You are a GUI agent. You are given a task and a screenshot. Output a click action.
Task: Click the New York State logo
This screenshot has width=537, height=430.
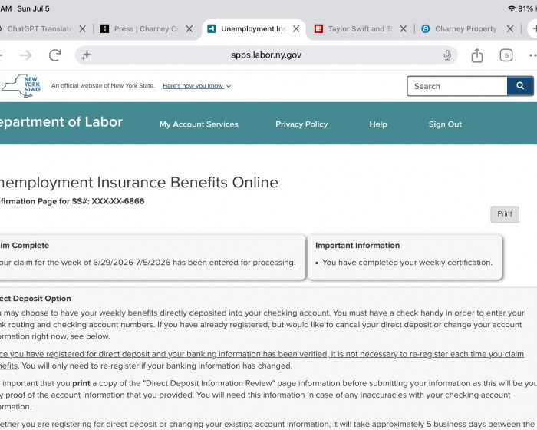pos(21,86)
